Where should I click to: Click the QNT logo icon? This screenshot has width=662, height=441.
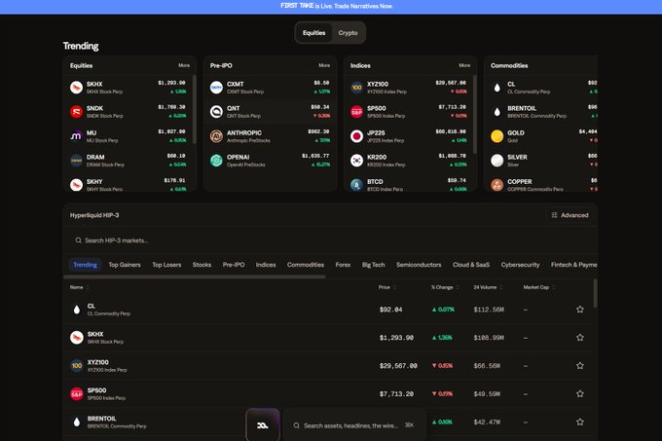(216, 112)
